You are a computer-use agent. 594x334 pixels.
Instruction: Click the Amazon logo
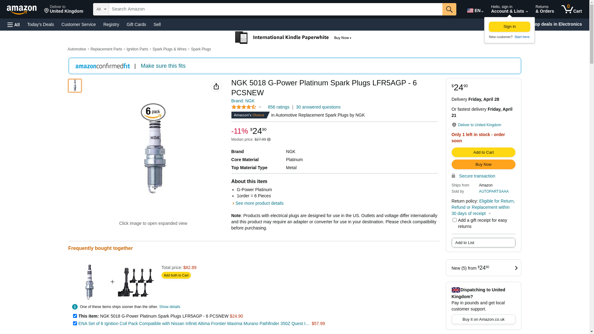[22, 10]
